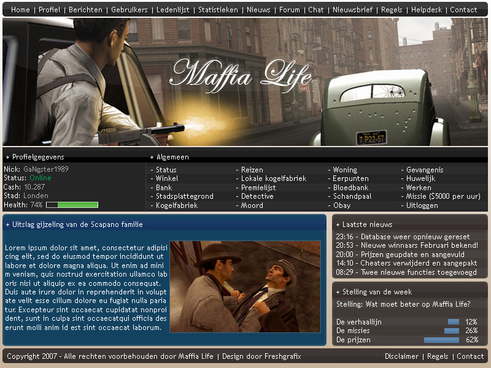Click Regels in the footer
The image size is (491, 368).
coord(438,356)
